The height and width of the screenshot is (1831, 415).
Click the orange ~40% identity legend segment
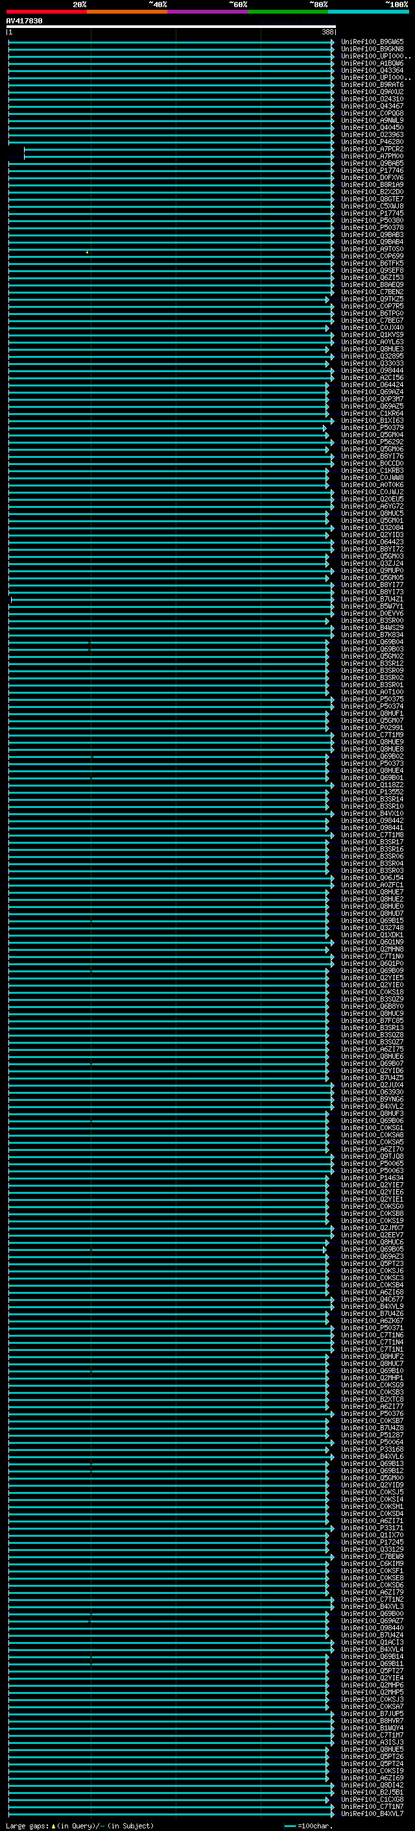(x=127, y=12)
